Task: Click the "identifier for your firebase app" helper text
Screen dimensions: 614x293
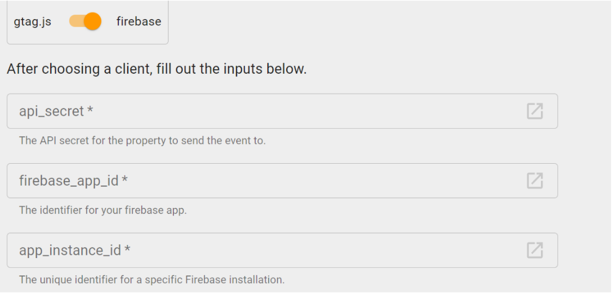Action: pos(103,210)
